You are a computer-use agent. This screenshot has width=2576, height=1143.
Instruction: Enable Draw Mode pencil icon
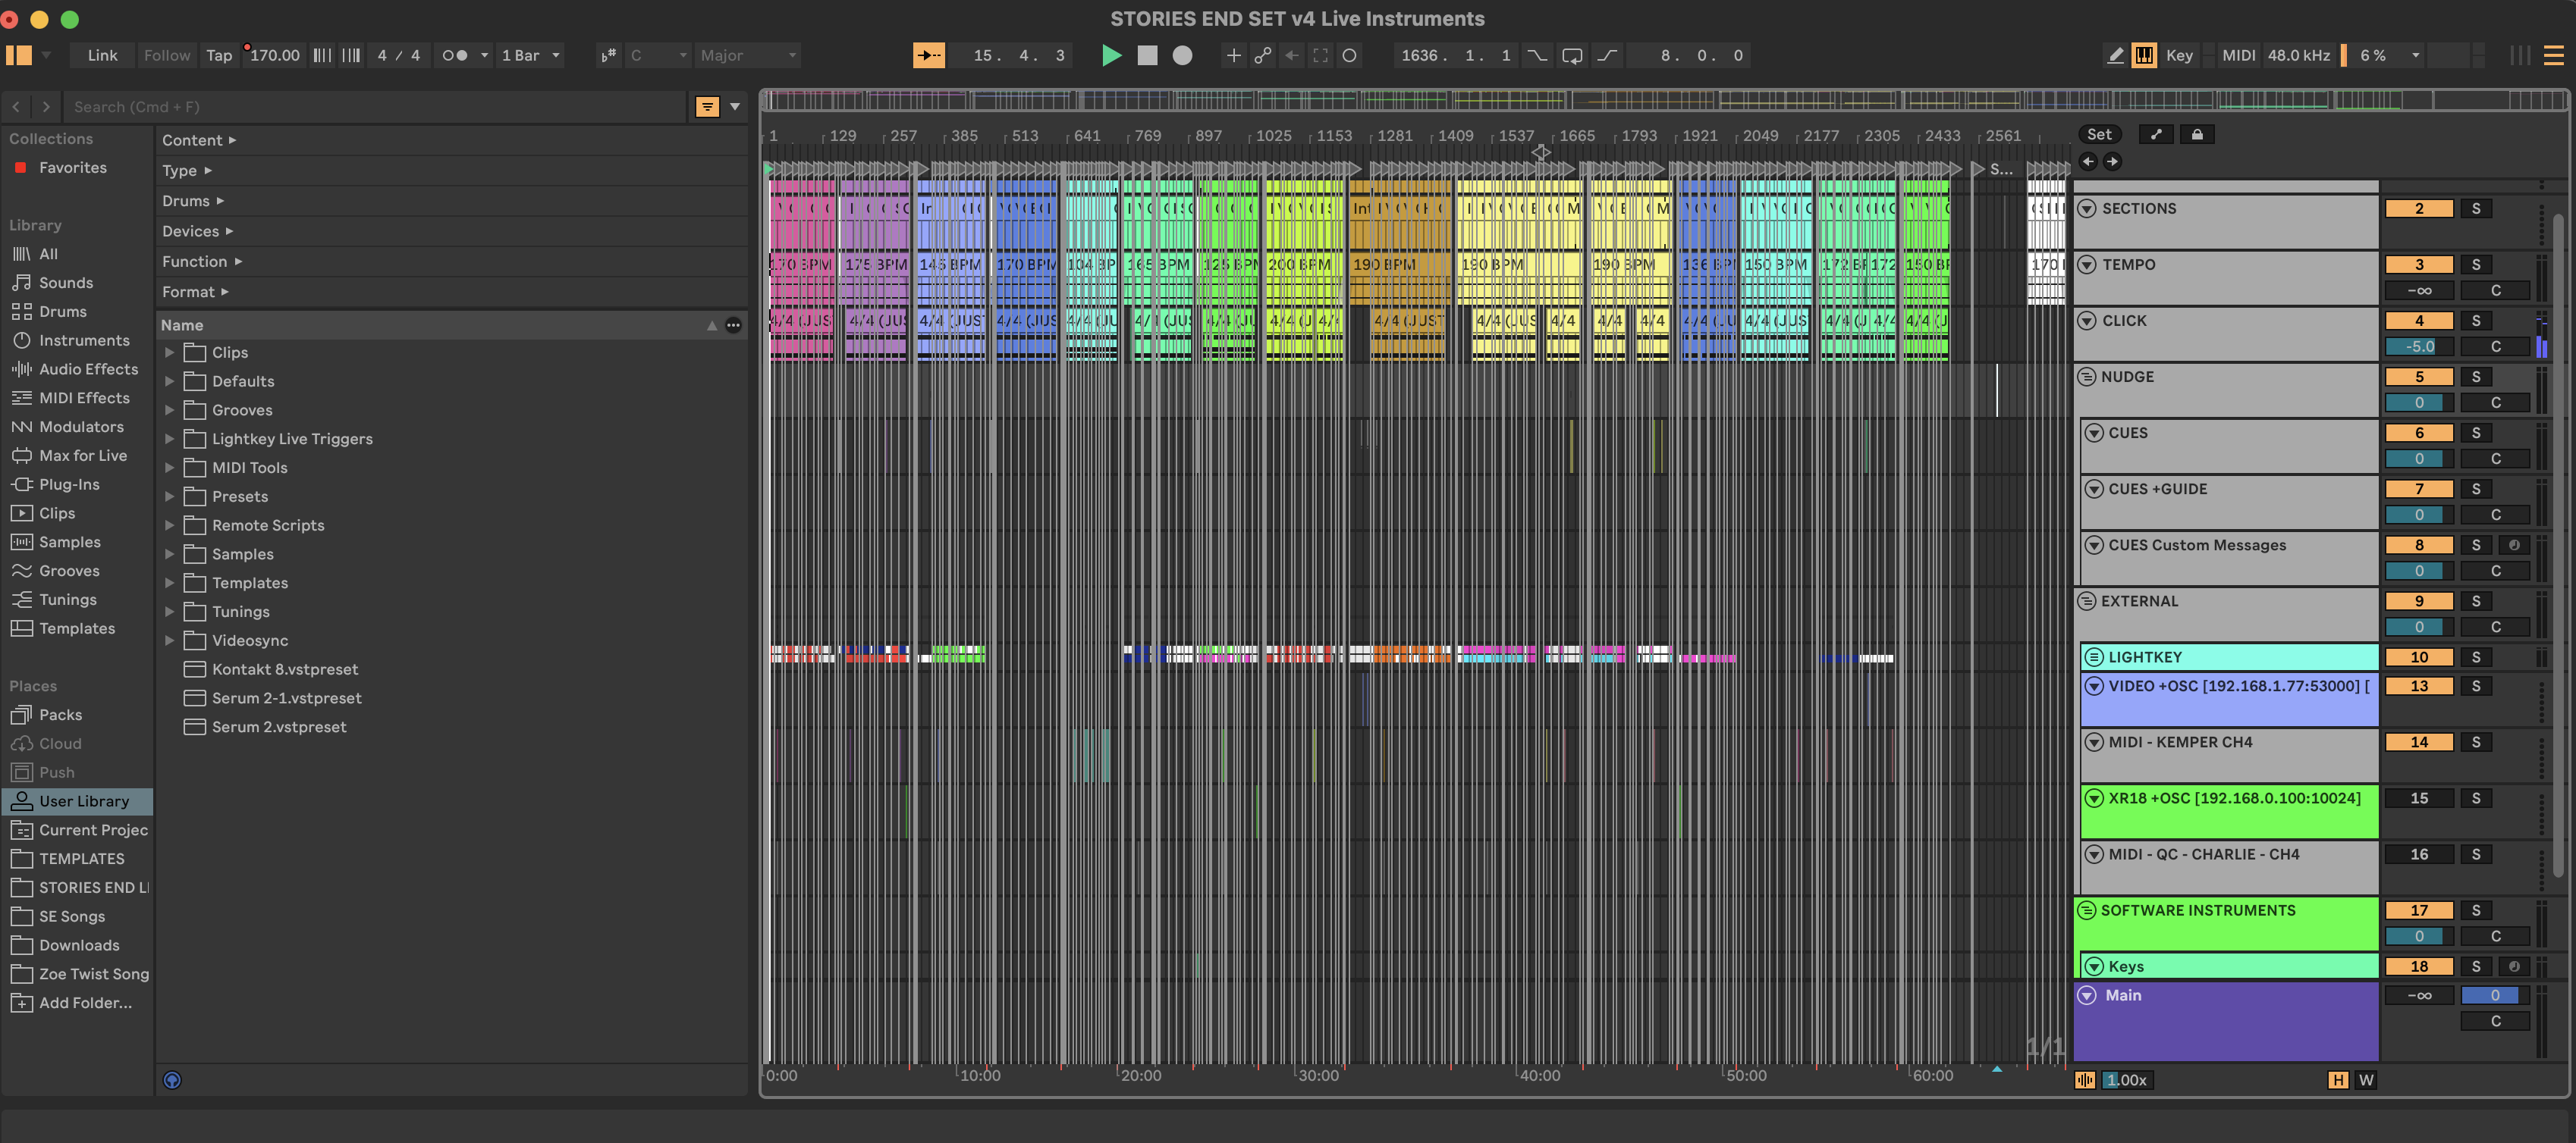pos(2115,56)
